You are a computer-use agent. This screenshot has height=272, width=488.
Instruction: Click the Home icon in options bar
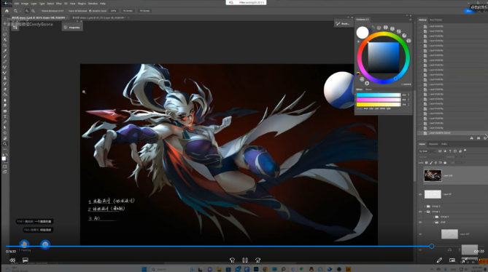coord(7,11)
